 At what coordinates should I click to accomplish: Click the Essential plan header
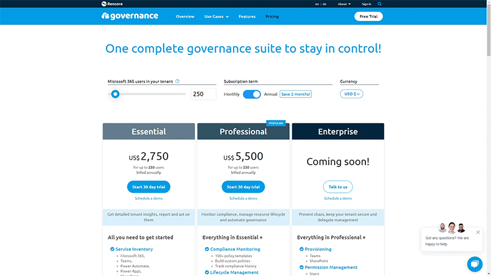(148, 132)
